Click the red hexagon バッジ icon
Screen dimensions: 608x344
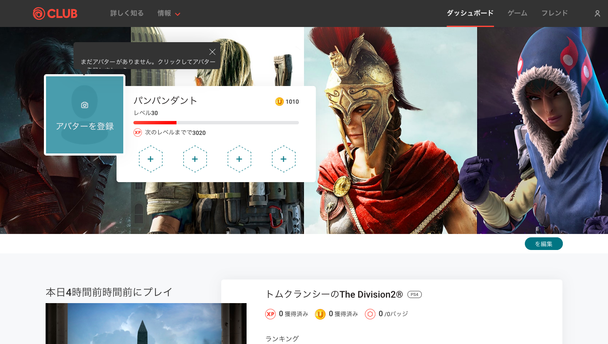click(x=370, y=314)
